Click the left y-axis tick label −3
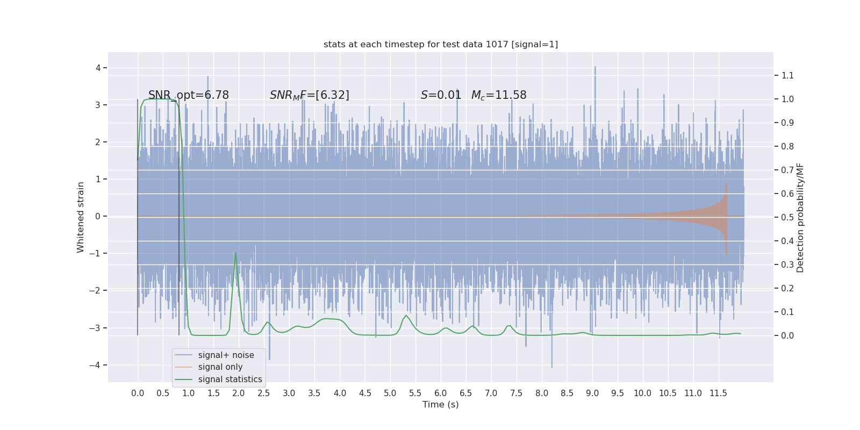The height and width of the screenshot is (430, 860). 95,328
